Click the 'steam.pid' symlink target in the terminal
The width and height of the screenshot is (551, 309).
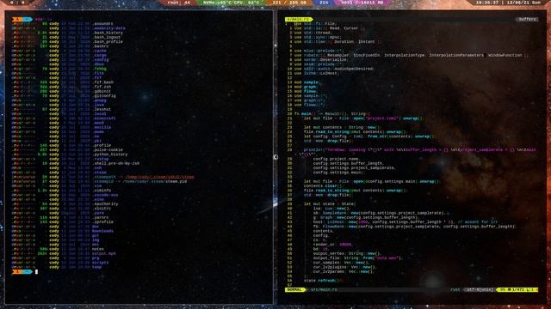click(176, 181)
